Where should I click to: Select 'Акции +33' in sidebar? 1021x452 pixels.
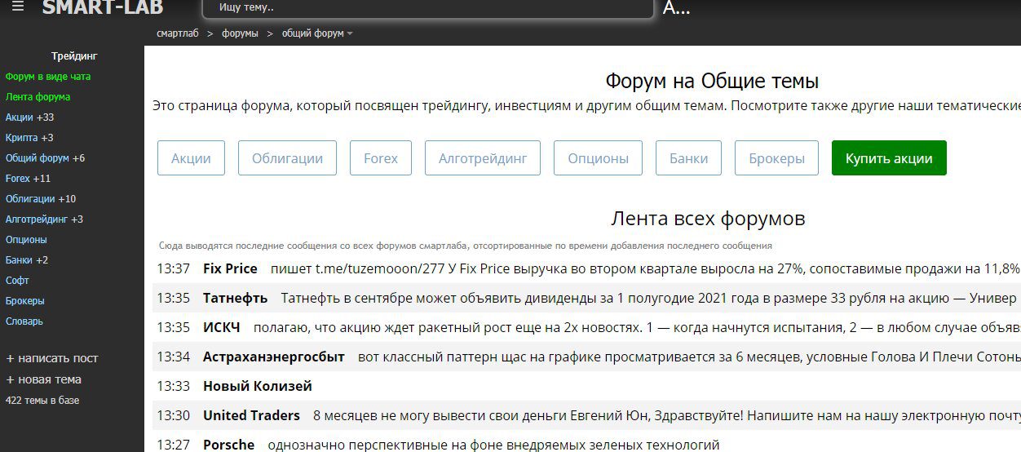(29, 117)
